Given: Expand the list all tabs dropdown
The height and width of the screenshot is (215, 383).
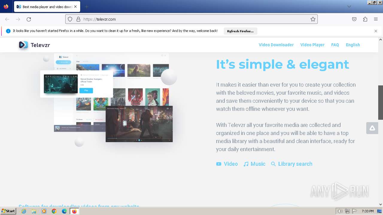Looking at the screenshot, I should pyautogui.click(x=349, y=7).
